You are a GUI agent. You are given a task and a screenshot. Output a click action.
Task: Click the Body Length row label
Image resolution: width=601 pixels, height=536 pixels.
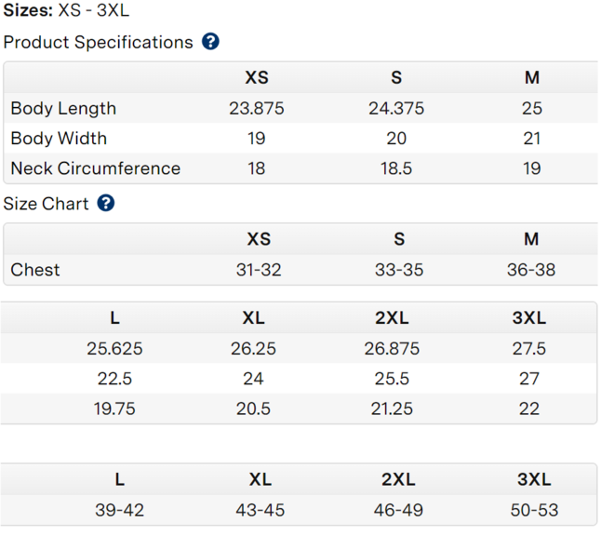(63, 108)
